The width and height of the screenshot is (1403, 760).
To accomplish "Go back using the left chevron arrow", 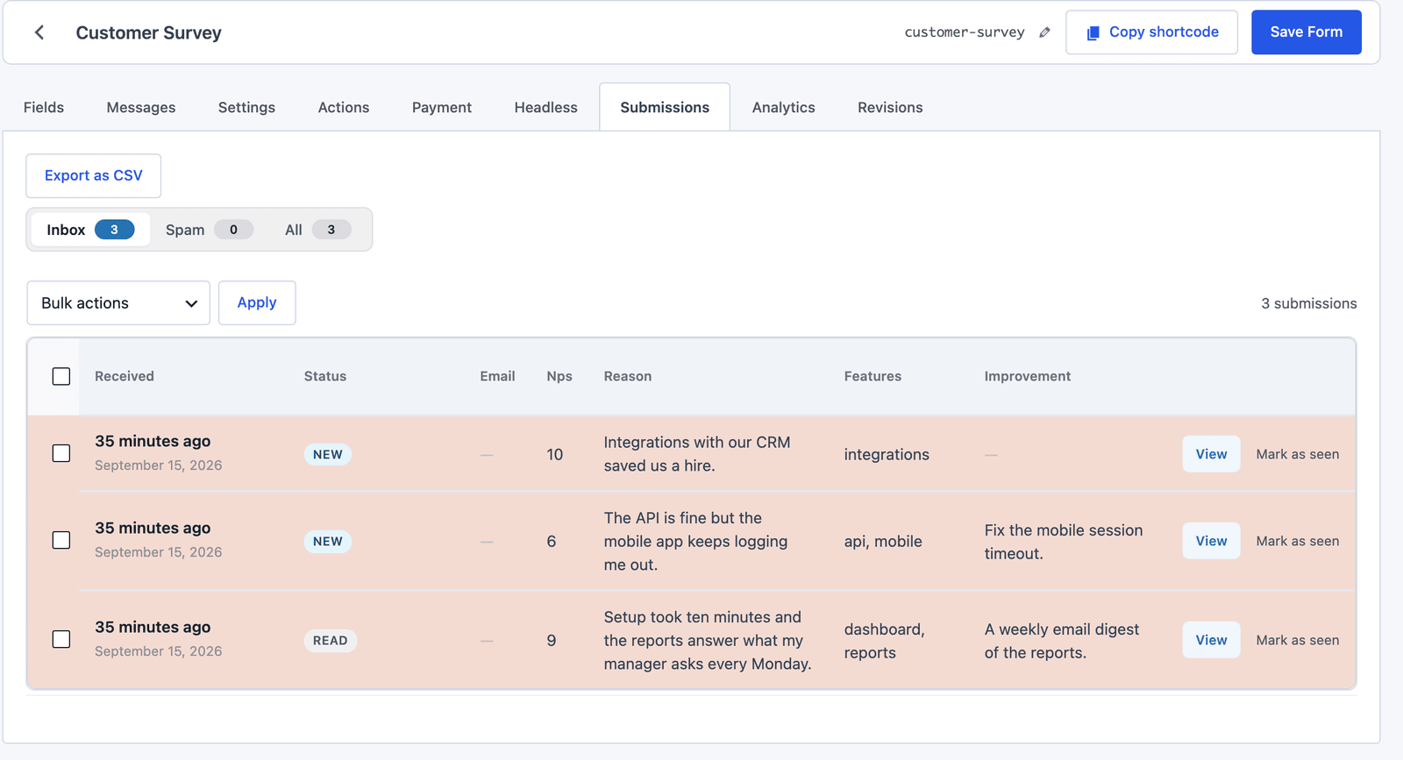I will pyautogui.click(x=39, y=32).
